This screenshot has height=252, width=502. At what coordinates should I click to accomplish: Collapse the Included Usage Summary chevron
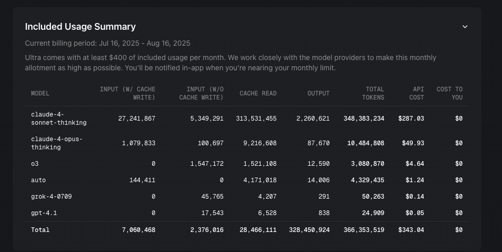click(465, 27)
